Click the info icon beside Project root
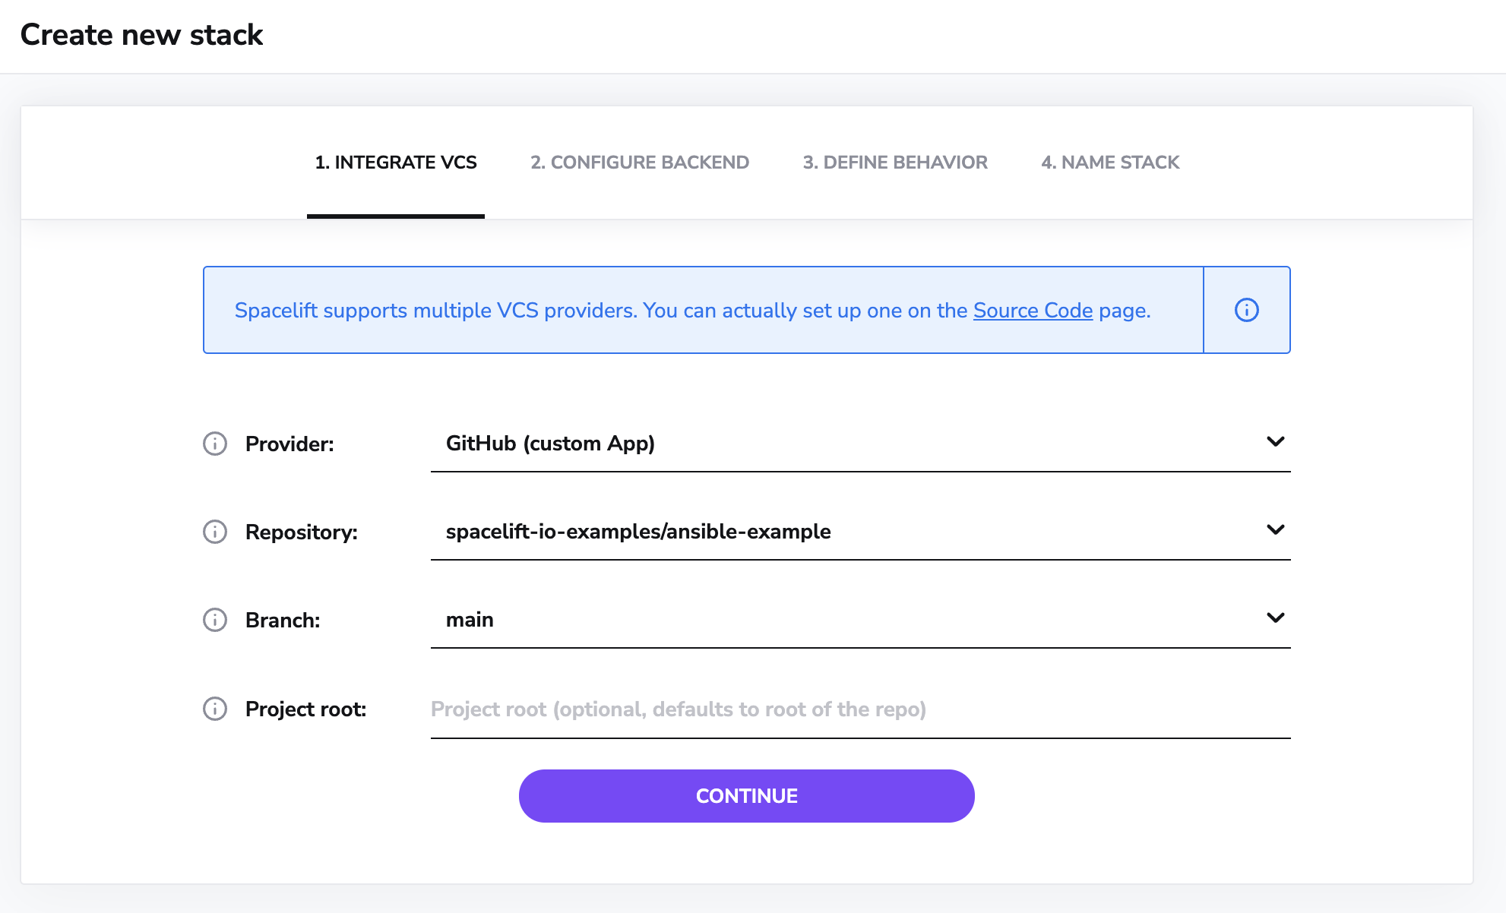Image resolution: width=1506 pixels, height=913 pixels. (215, 709)
